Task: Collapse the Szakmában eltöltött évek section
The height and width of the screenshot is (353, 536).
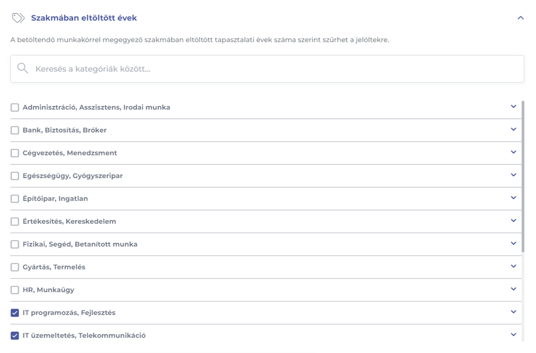Action: (x=520, y=18)
